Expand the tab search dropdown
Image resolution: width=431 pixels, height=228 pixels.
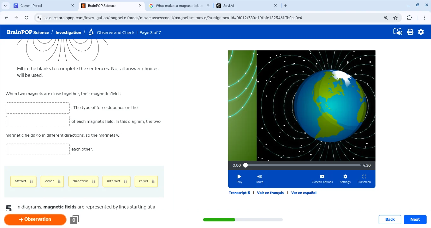coord(5,6)
